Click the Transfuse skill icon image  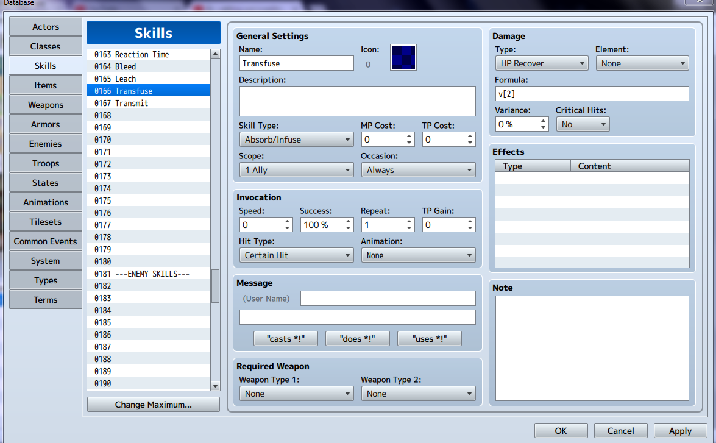[x=403, y=57]
